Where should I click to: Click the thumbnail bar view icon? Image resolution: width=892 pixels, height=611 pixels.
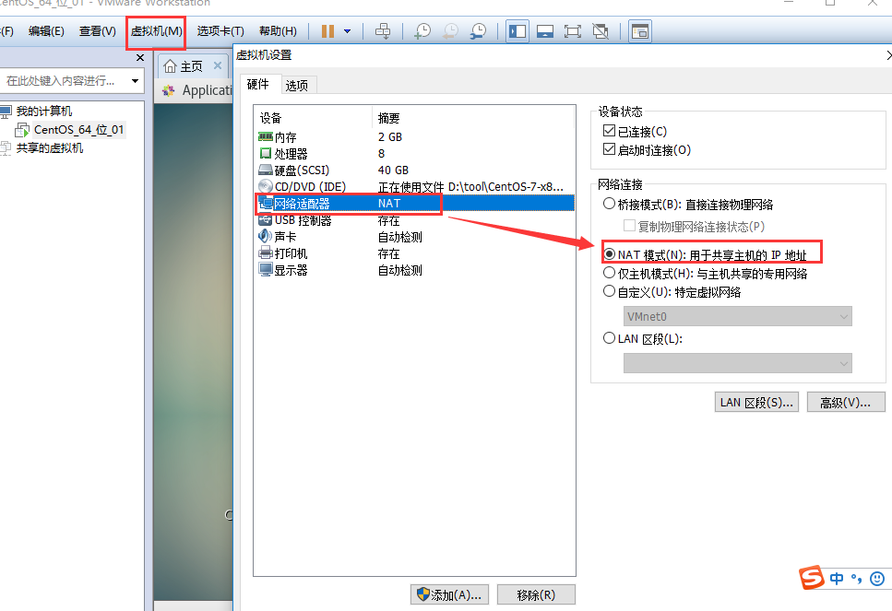pyautogui.click(x=545, y=31)
